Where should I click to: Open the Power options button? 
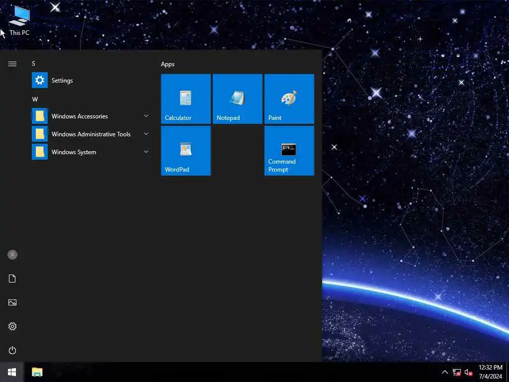click(x=12, y=350)
